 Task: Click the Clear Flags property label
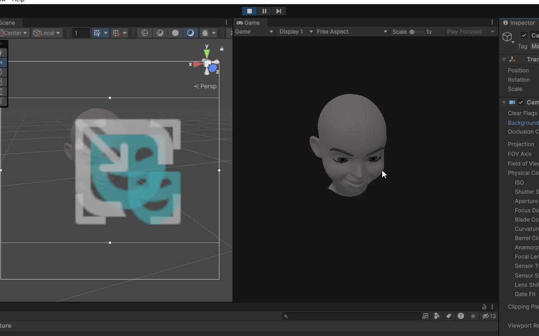coord(522,113)
